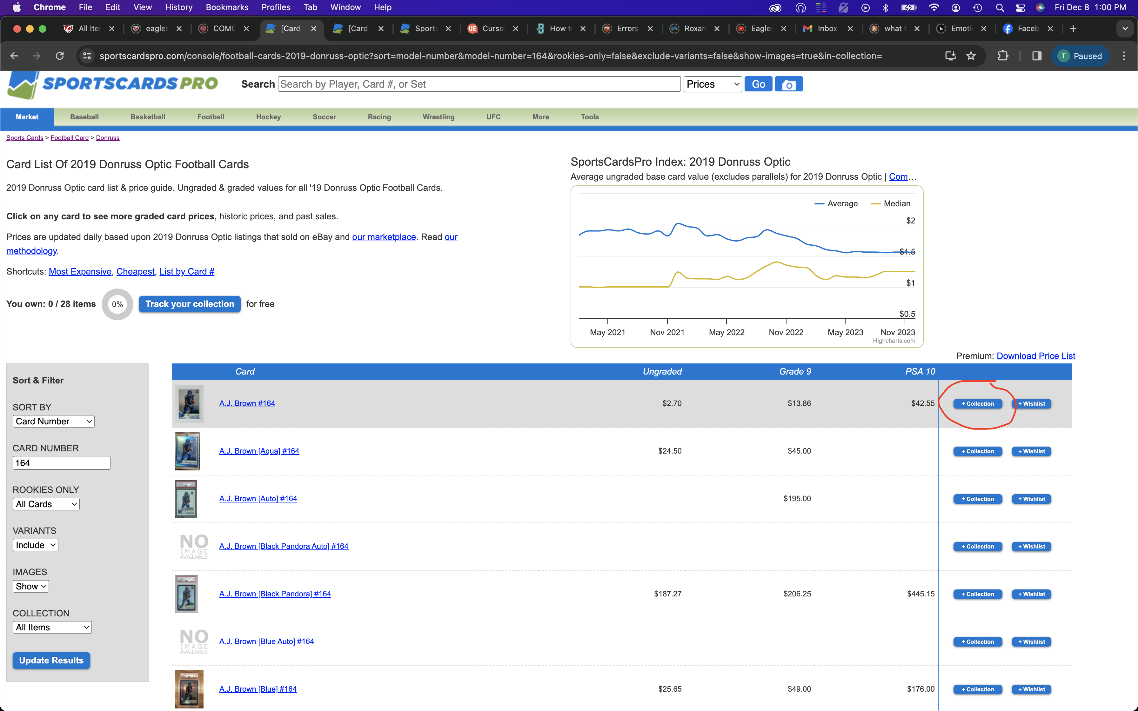The image size is (1138, 711).
Task: Open the Cheapest shortcut link
Action: 136,271
